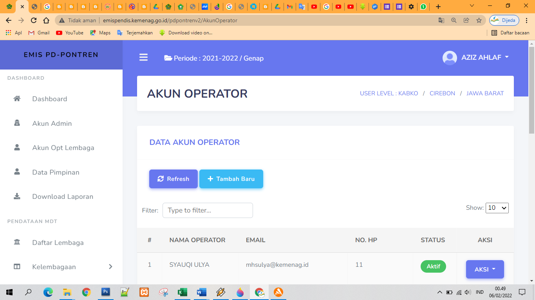
Task: Click the Tambah Baru button
Action: [231, 179]
